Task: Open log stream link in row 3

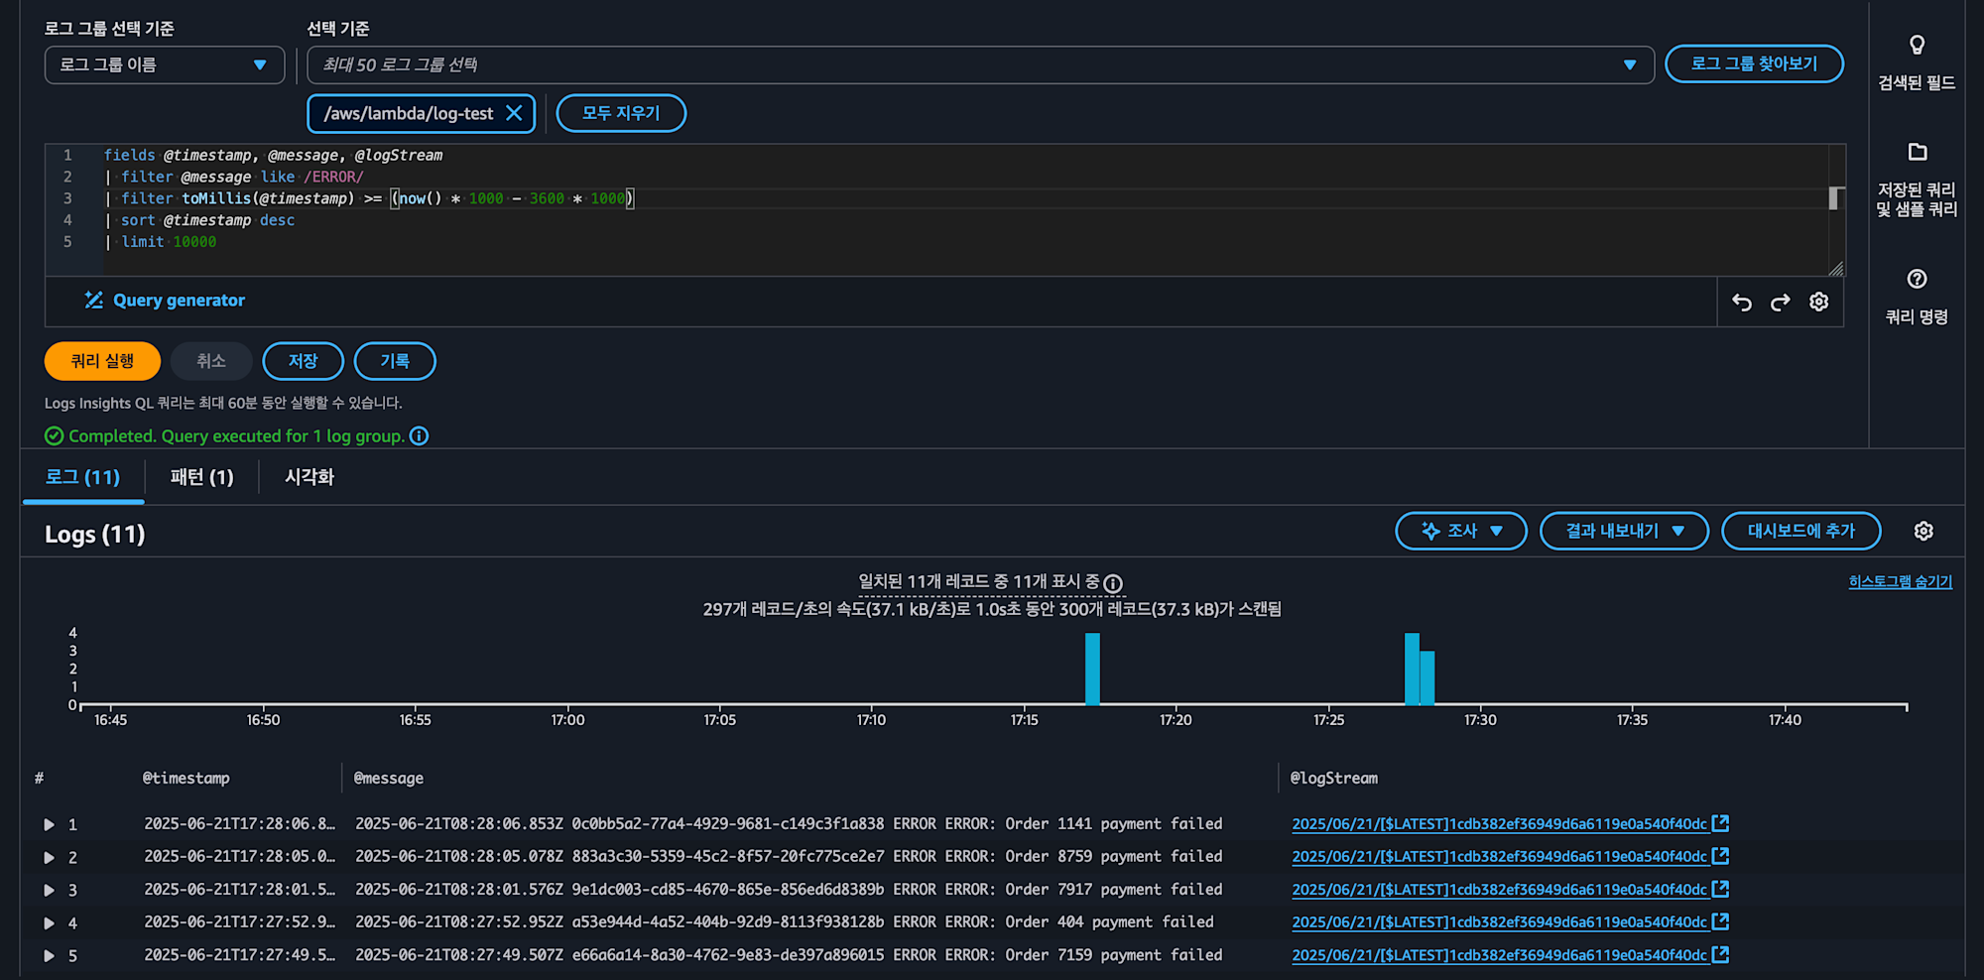Action: [1499, 890]
